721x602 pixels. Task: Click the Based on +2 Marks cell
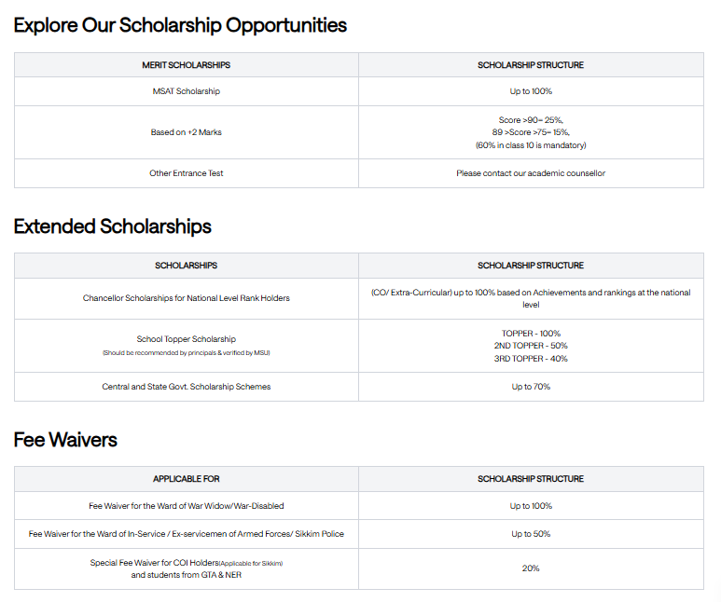tap(187, 132)
